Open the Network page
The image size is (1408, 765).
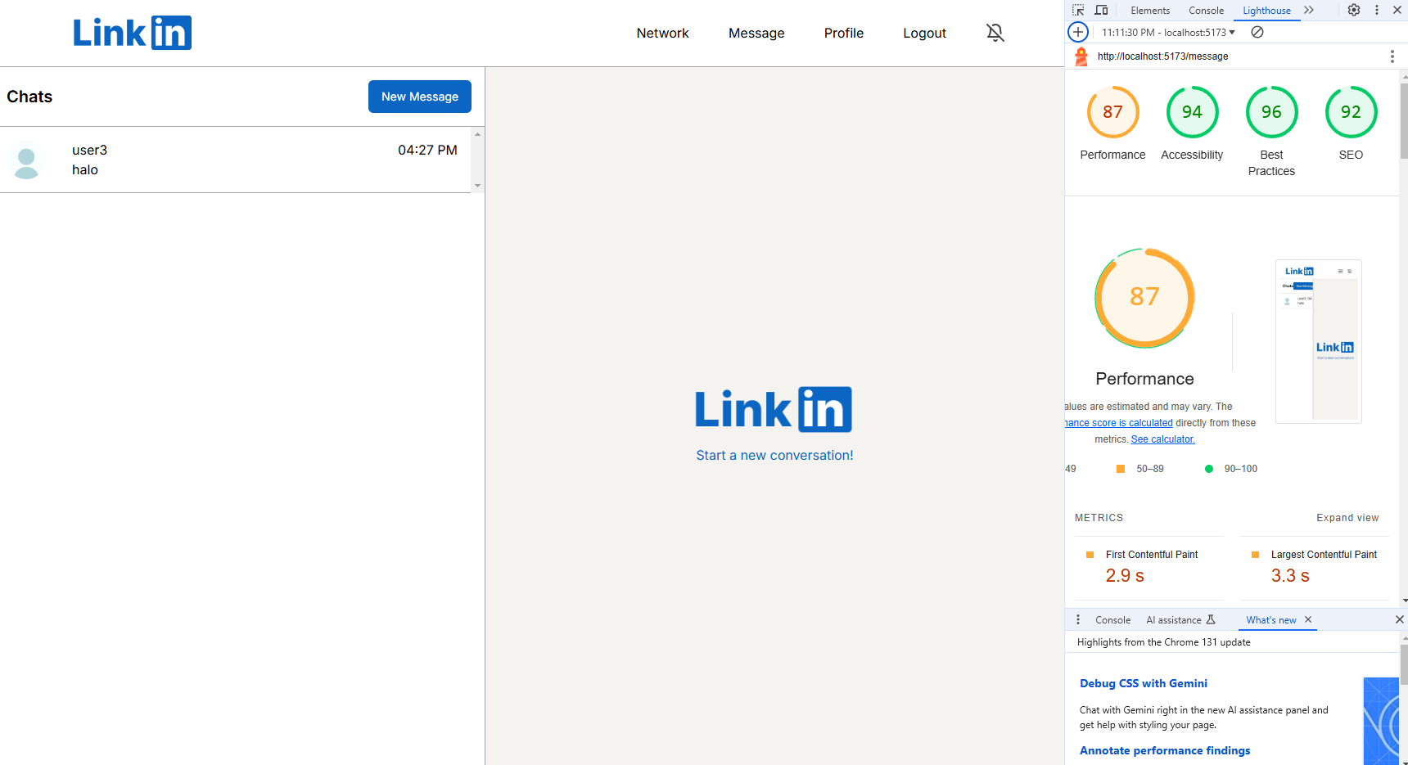662,33
